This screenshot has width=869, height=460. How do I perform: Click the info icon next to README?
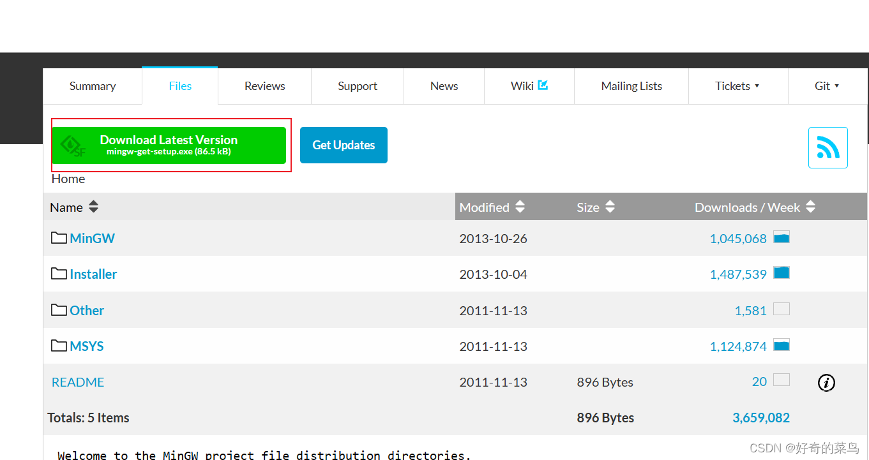pos(826,383)
